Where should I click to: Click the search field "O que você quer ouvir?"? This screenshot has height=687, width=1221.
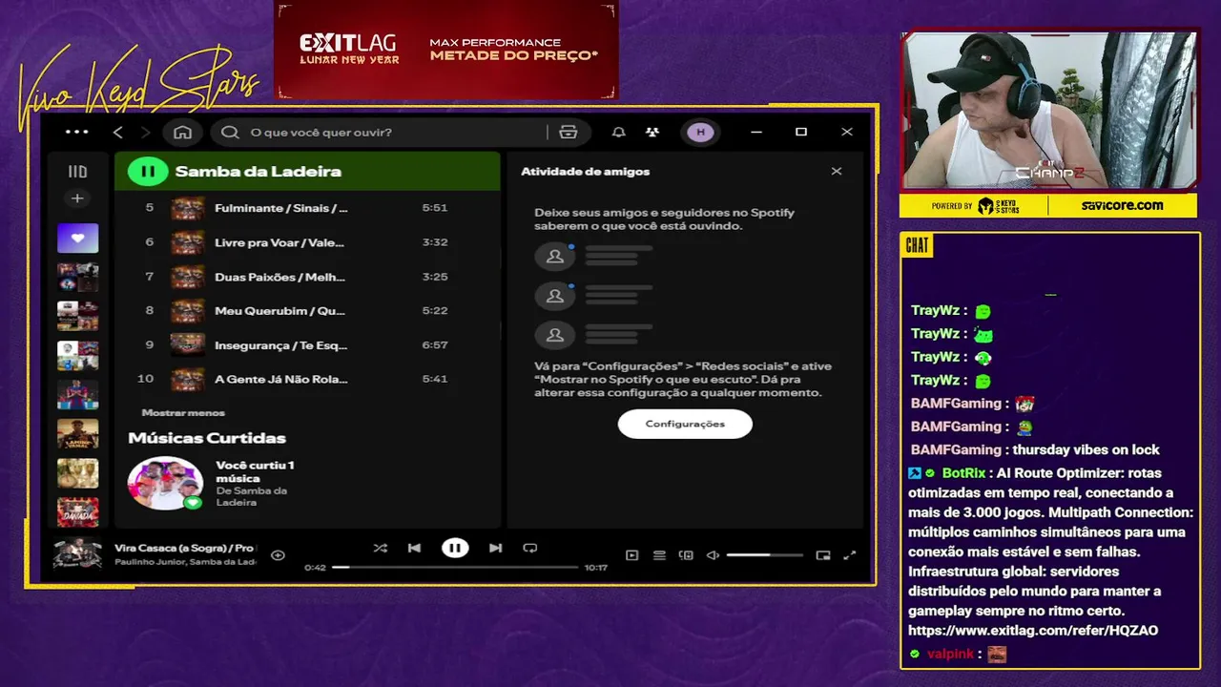coord(382,132)
